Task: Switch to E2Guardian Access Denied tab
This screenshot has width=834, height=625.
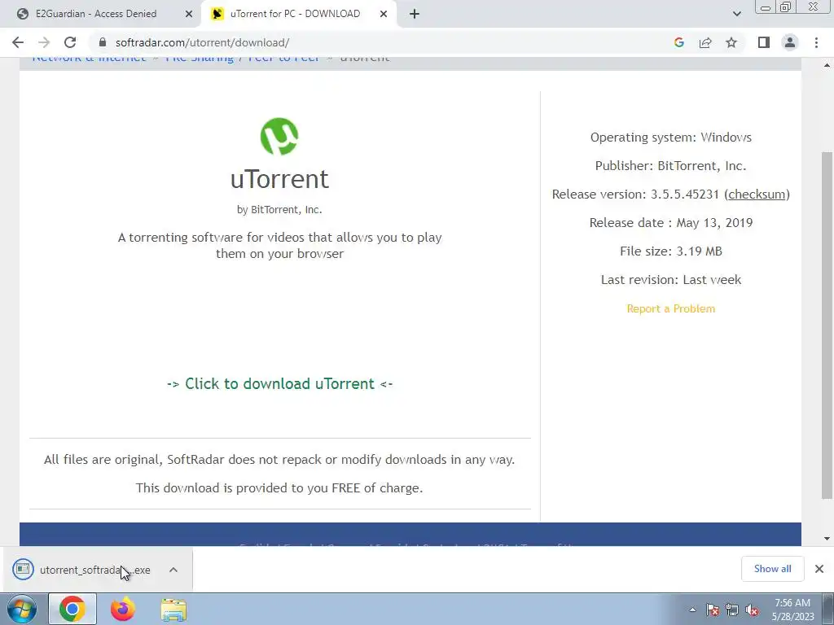Action: pyautogui.click(x=96, y=14)
